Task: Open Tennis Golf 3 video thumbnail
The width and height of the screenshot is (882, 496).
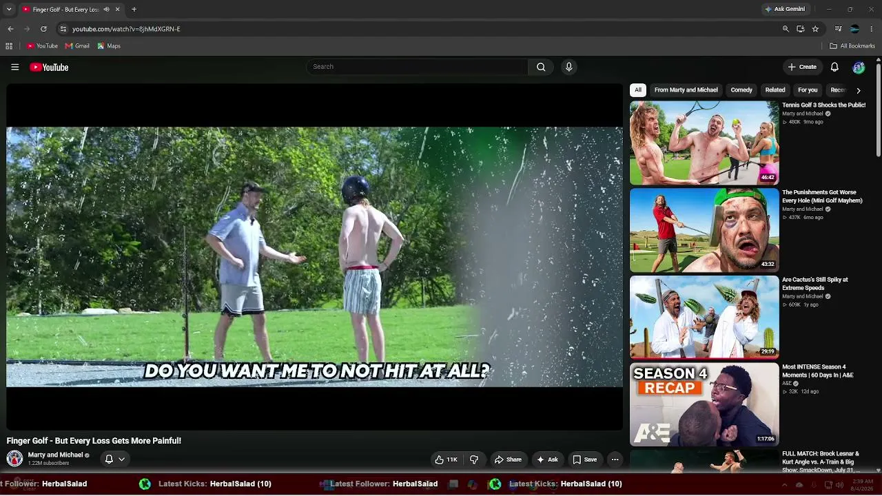Action: click(x=704, y=143)
